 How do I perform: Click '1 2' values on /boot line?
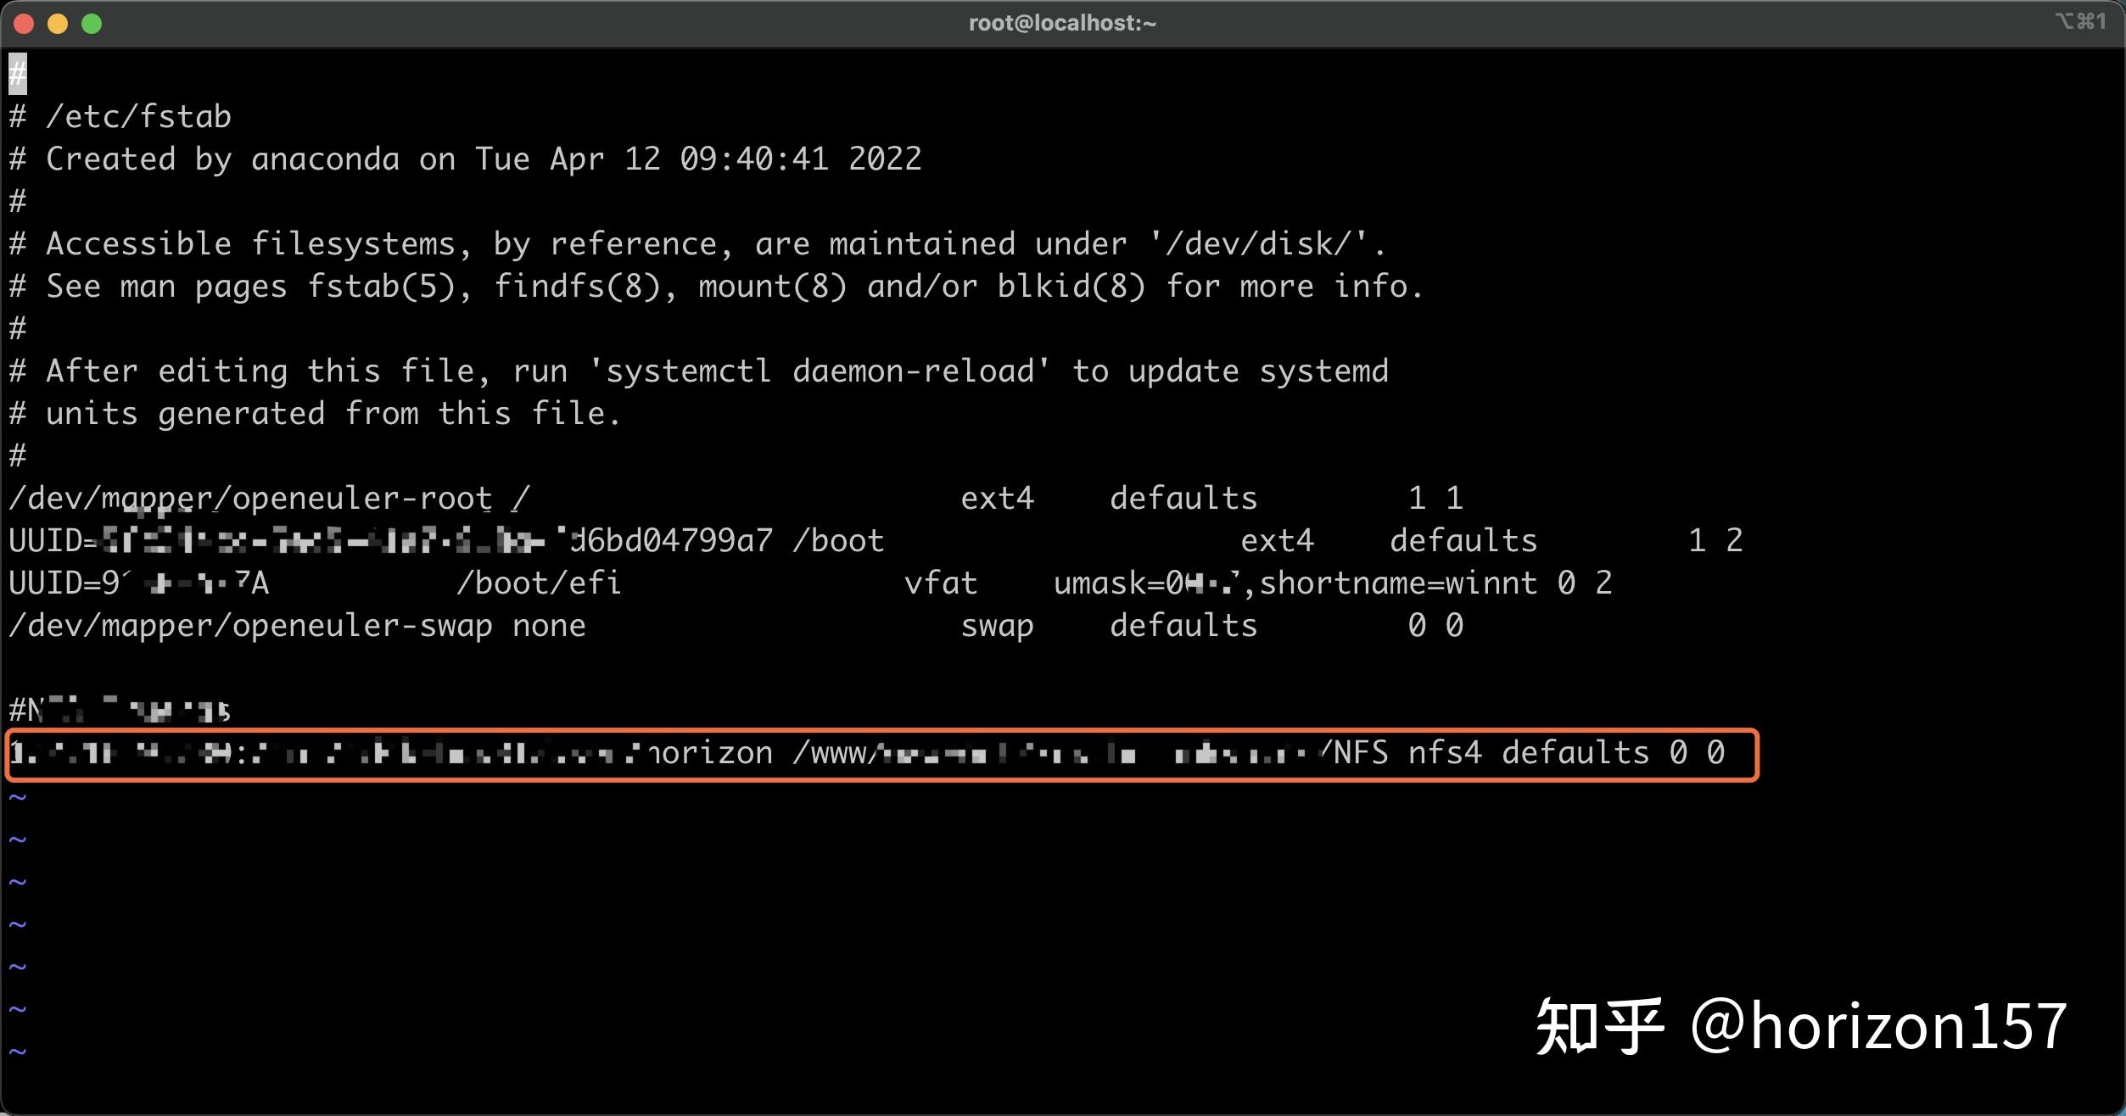pos(1715,540)
